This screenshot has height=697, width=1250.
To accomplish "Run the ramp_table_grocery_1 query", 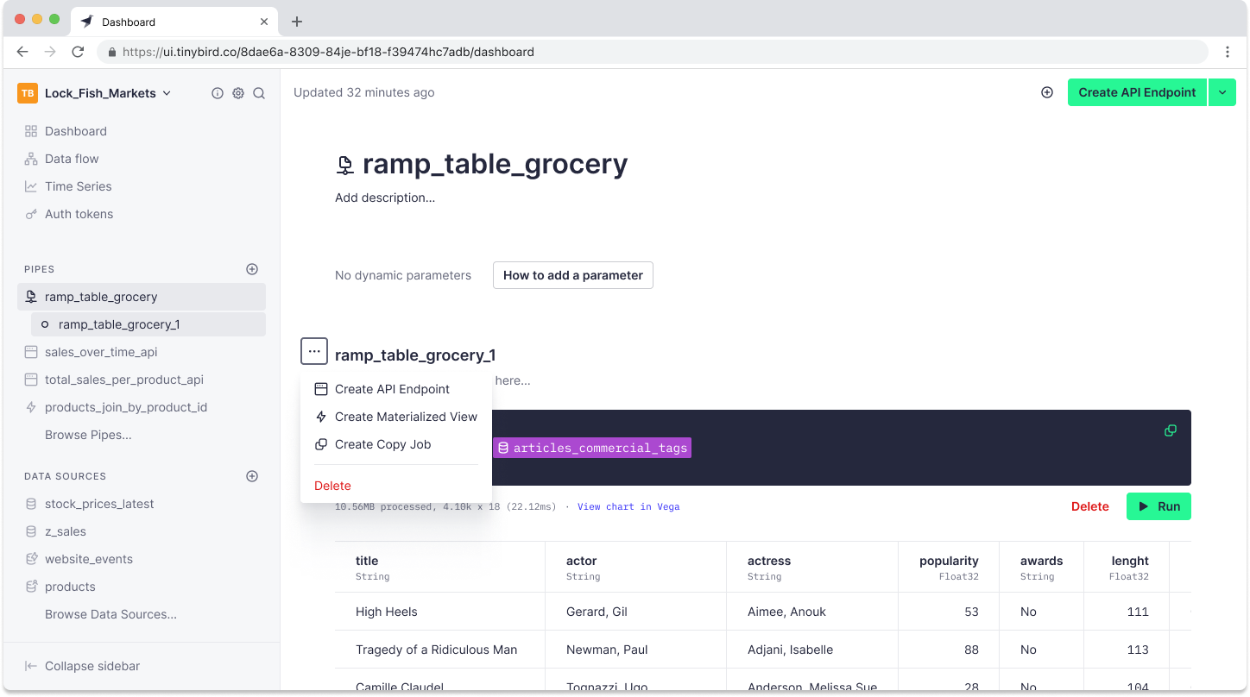I will [x=1158, y=506].
